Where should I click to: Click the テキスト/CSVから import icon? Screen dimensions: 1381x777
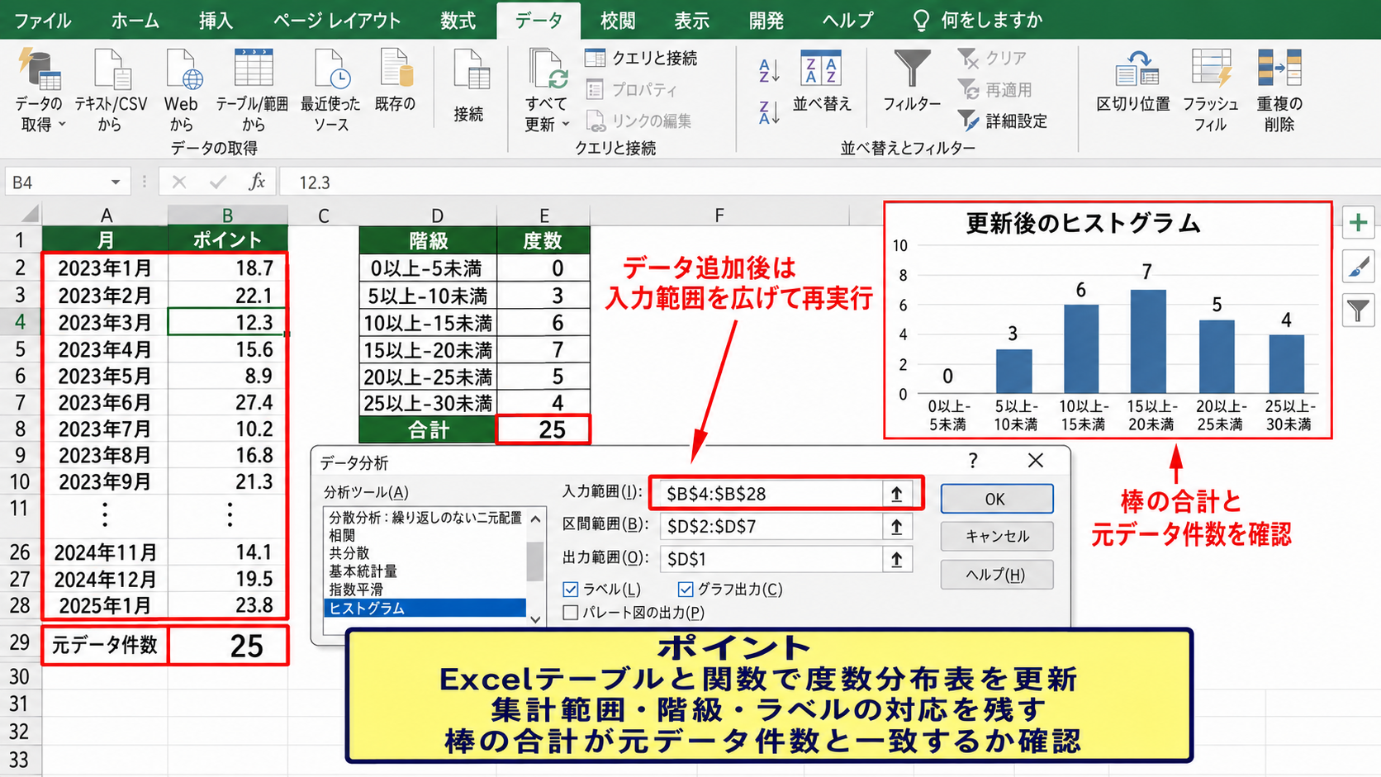click(x=112, y=69)
